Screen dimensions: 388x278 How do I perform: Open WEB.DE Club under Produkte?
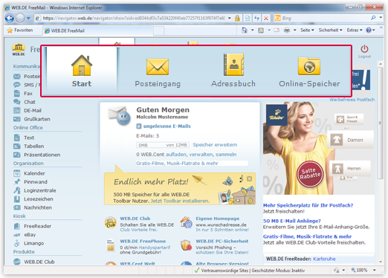point(34,262)
